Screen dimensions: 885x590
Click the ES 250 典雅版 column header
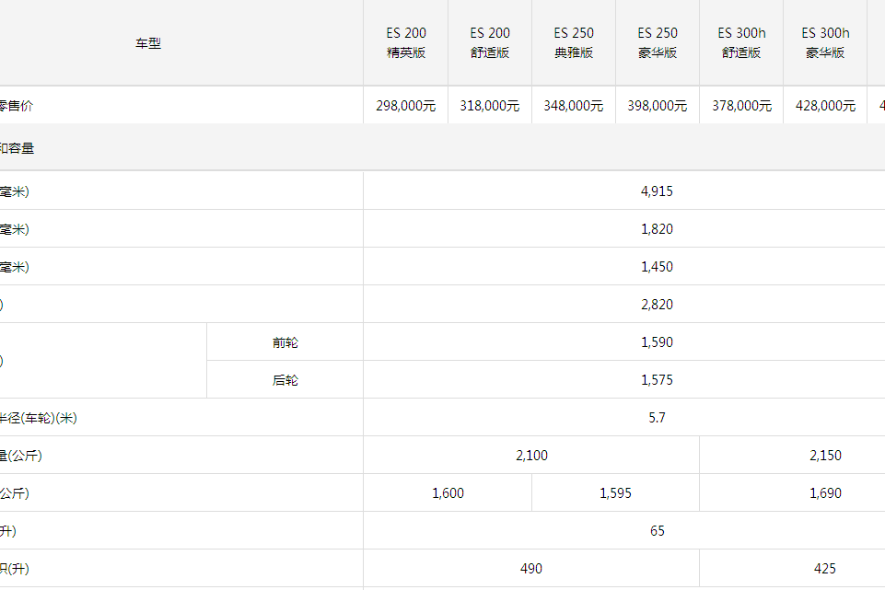574,43
